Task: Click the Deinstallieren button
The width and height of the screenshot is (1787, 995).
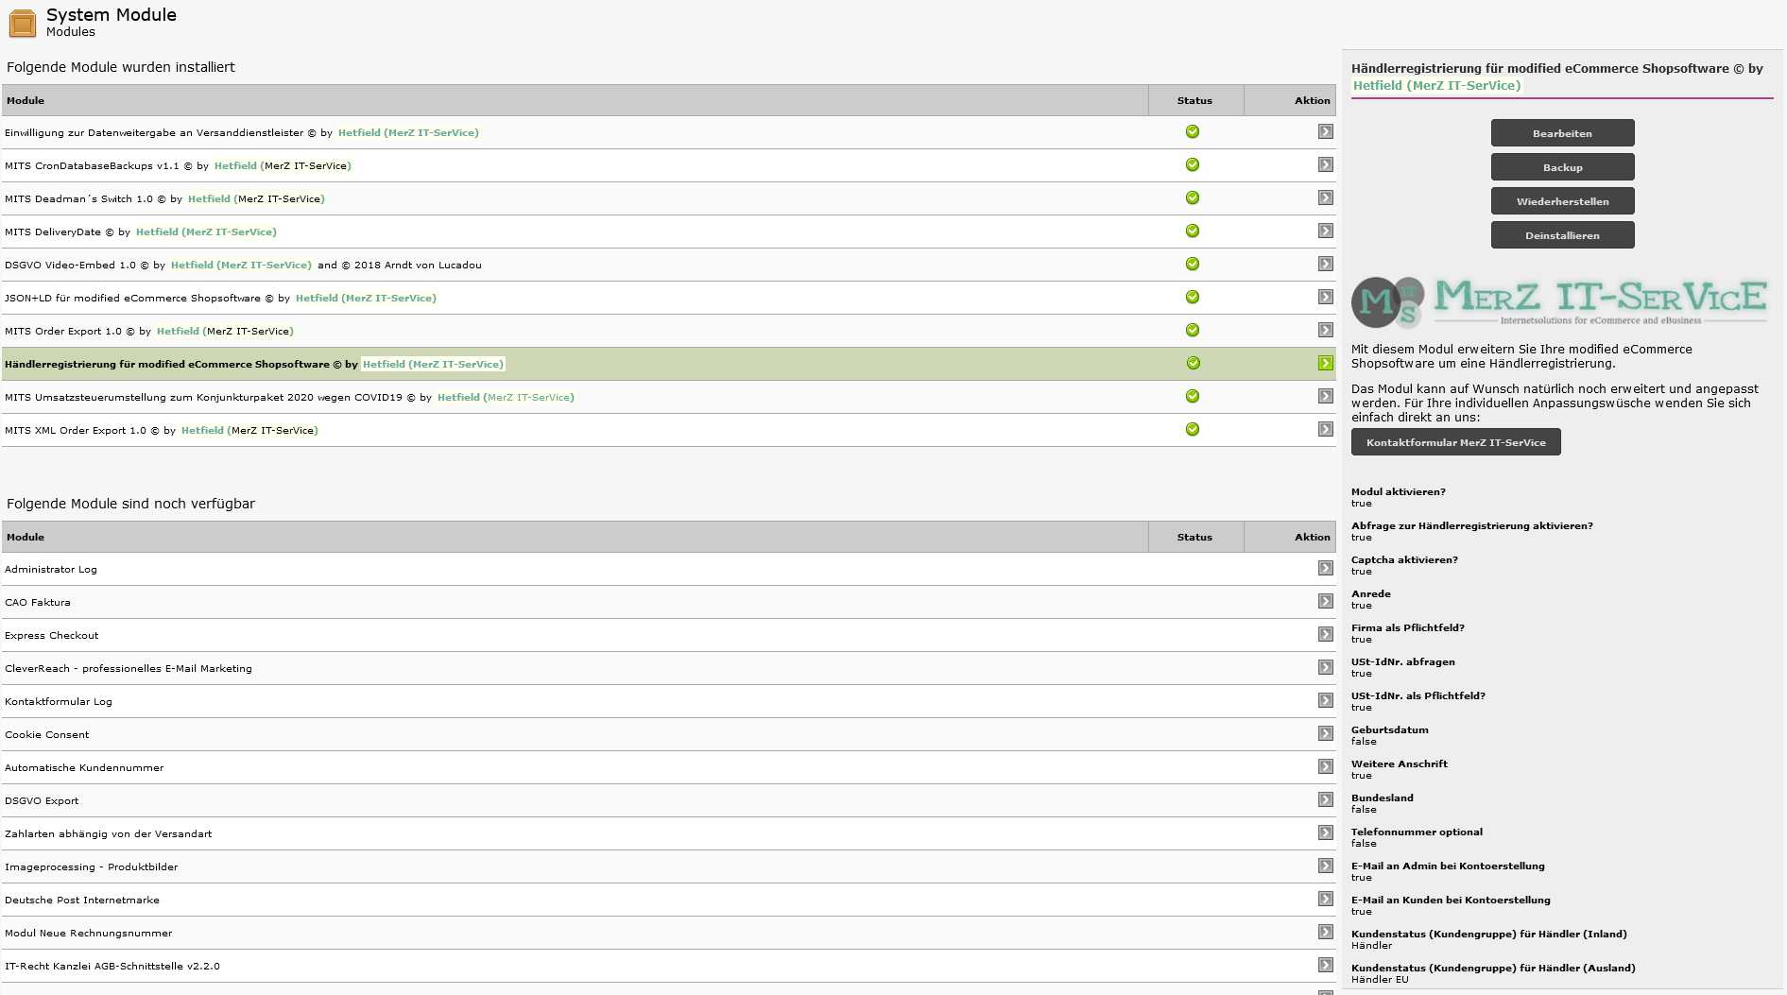Action: point(1562,235)
